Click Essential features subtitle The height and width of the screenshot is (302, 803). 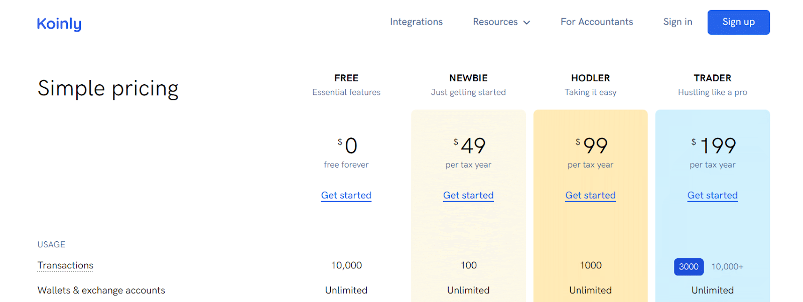(346, 92)
